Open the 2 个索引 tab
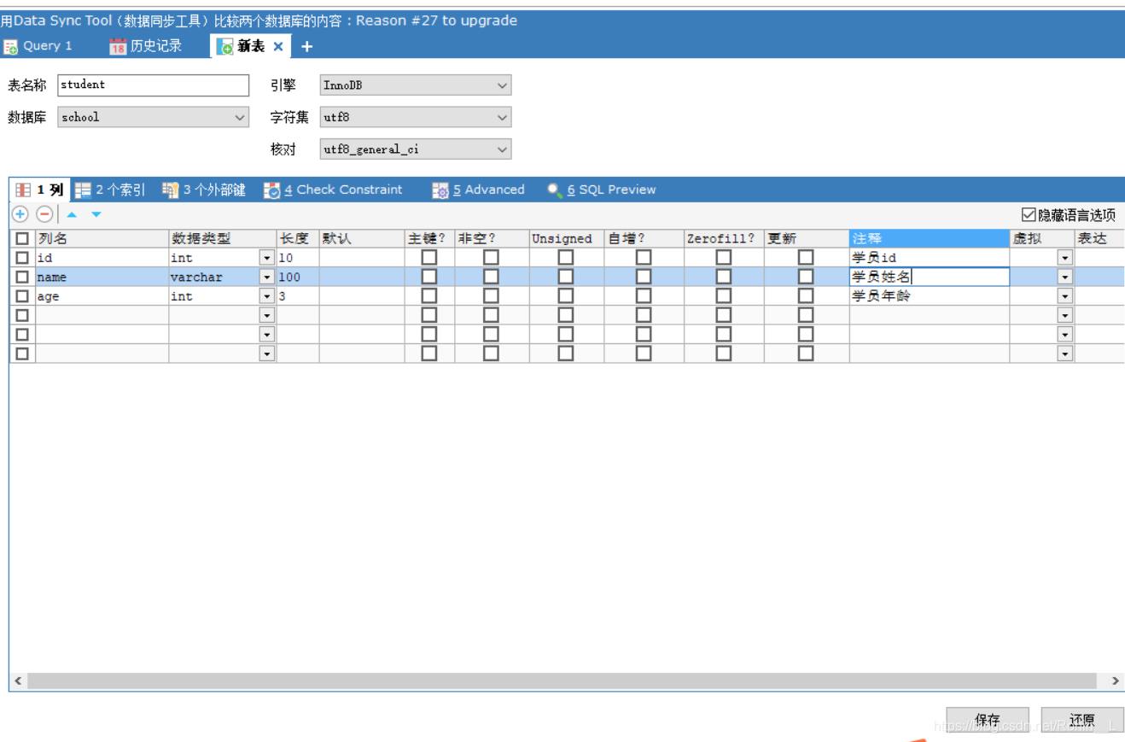The height and width of the screenshot is (742, 1125). click(110, 190)
